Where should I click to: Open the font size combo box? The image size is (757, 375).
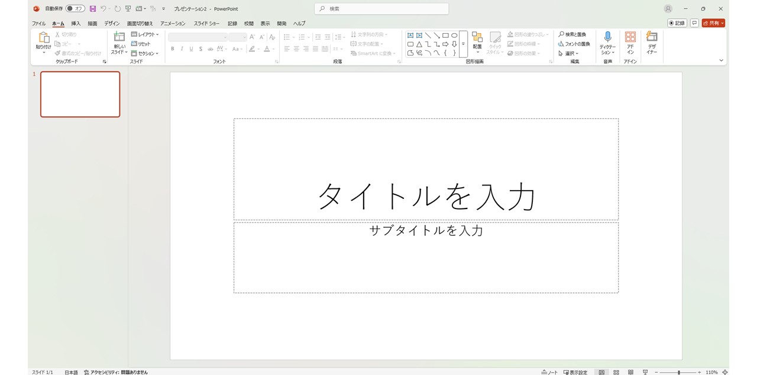pyautogui.click(x=238, y=37)
